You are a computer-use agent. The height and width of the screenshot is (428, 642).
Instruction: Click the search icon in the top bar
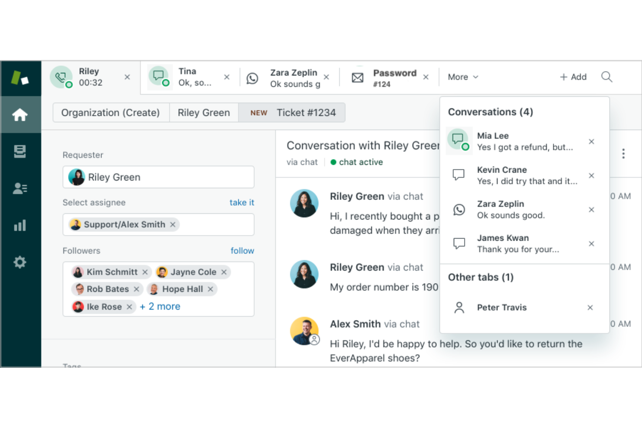coord(606,77)
